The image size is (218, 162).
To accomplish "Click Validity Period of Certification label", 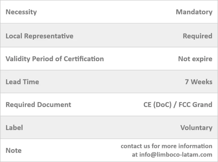I will pos(54,59).
